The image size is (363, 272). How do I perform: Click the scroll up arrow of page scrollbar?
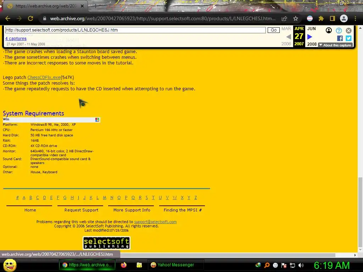360,28
